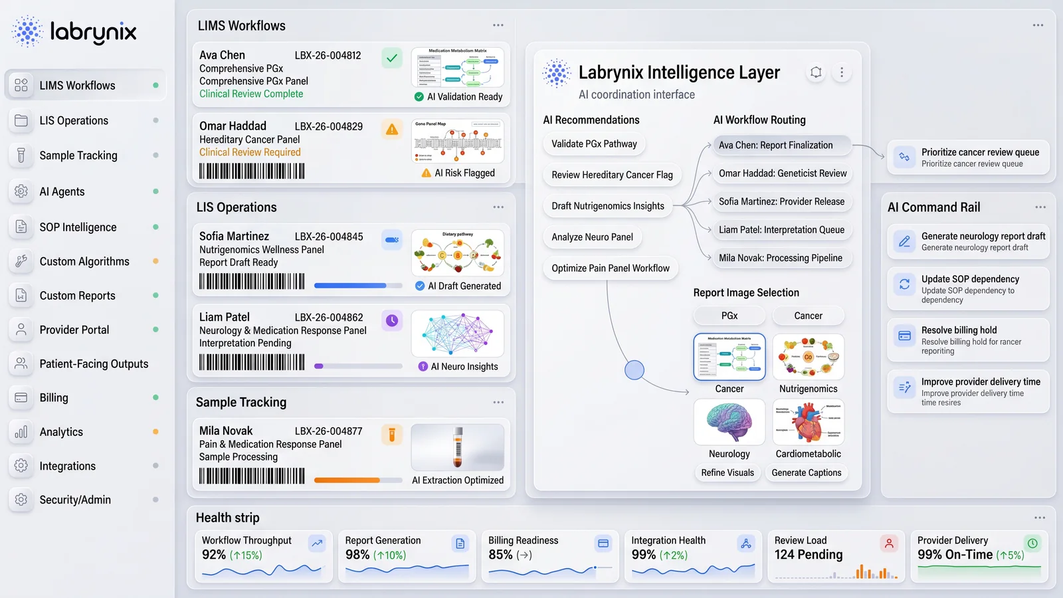The image size is (1063, 598).
Task: Click the Report Generation document icon
Action: pyautogui.click(x=460, y=544)
